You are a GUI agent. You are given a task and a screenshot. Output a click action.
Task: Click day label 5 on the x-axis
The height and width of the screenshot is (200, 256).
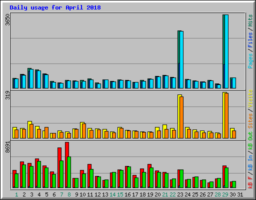coord(46,194)
